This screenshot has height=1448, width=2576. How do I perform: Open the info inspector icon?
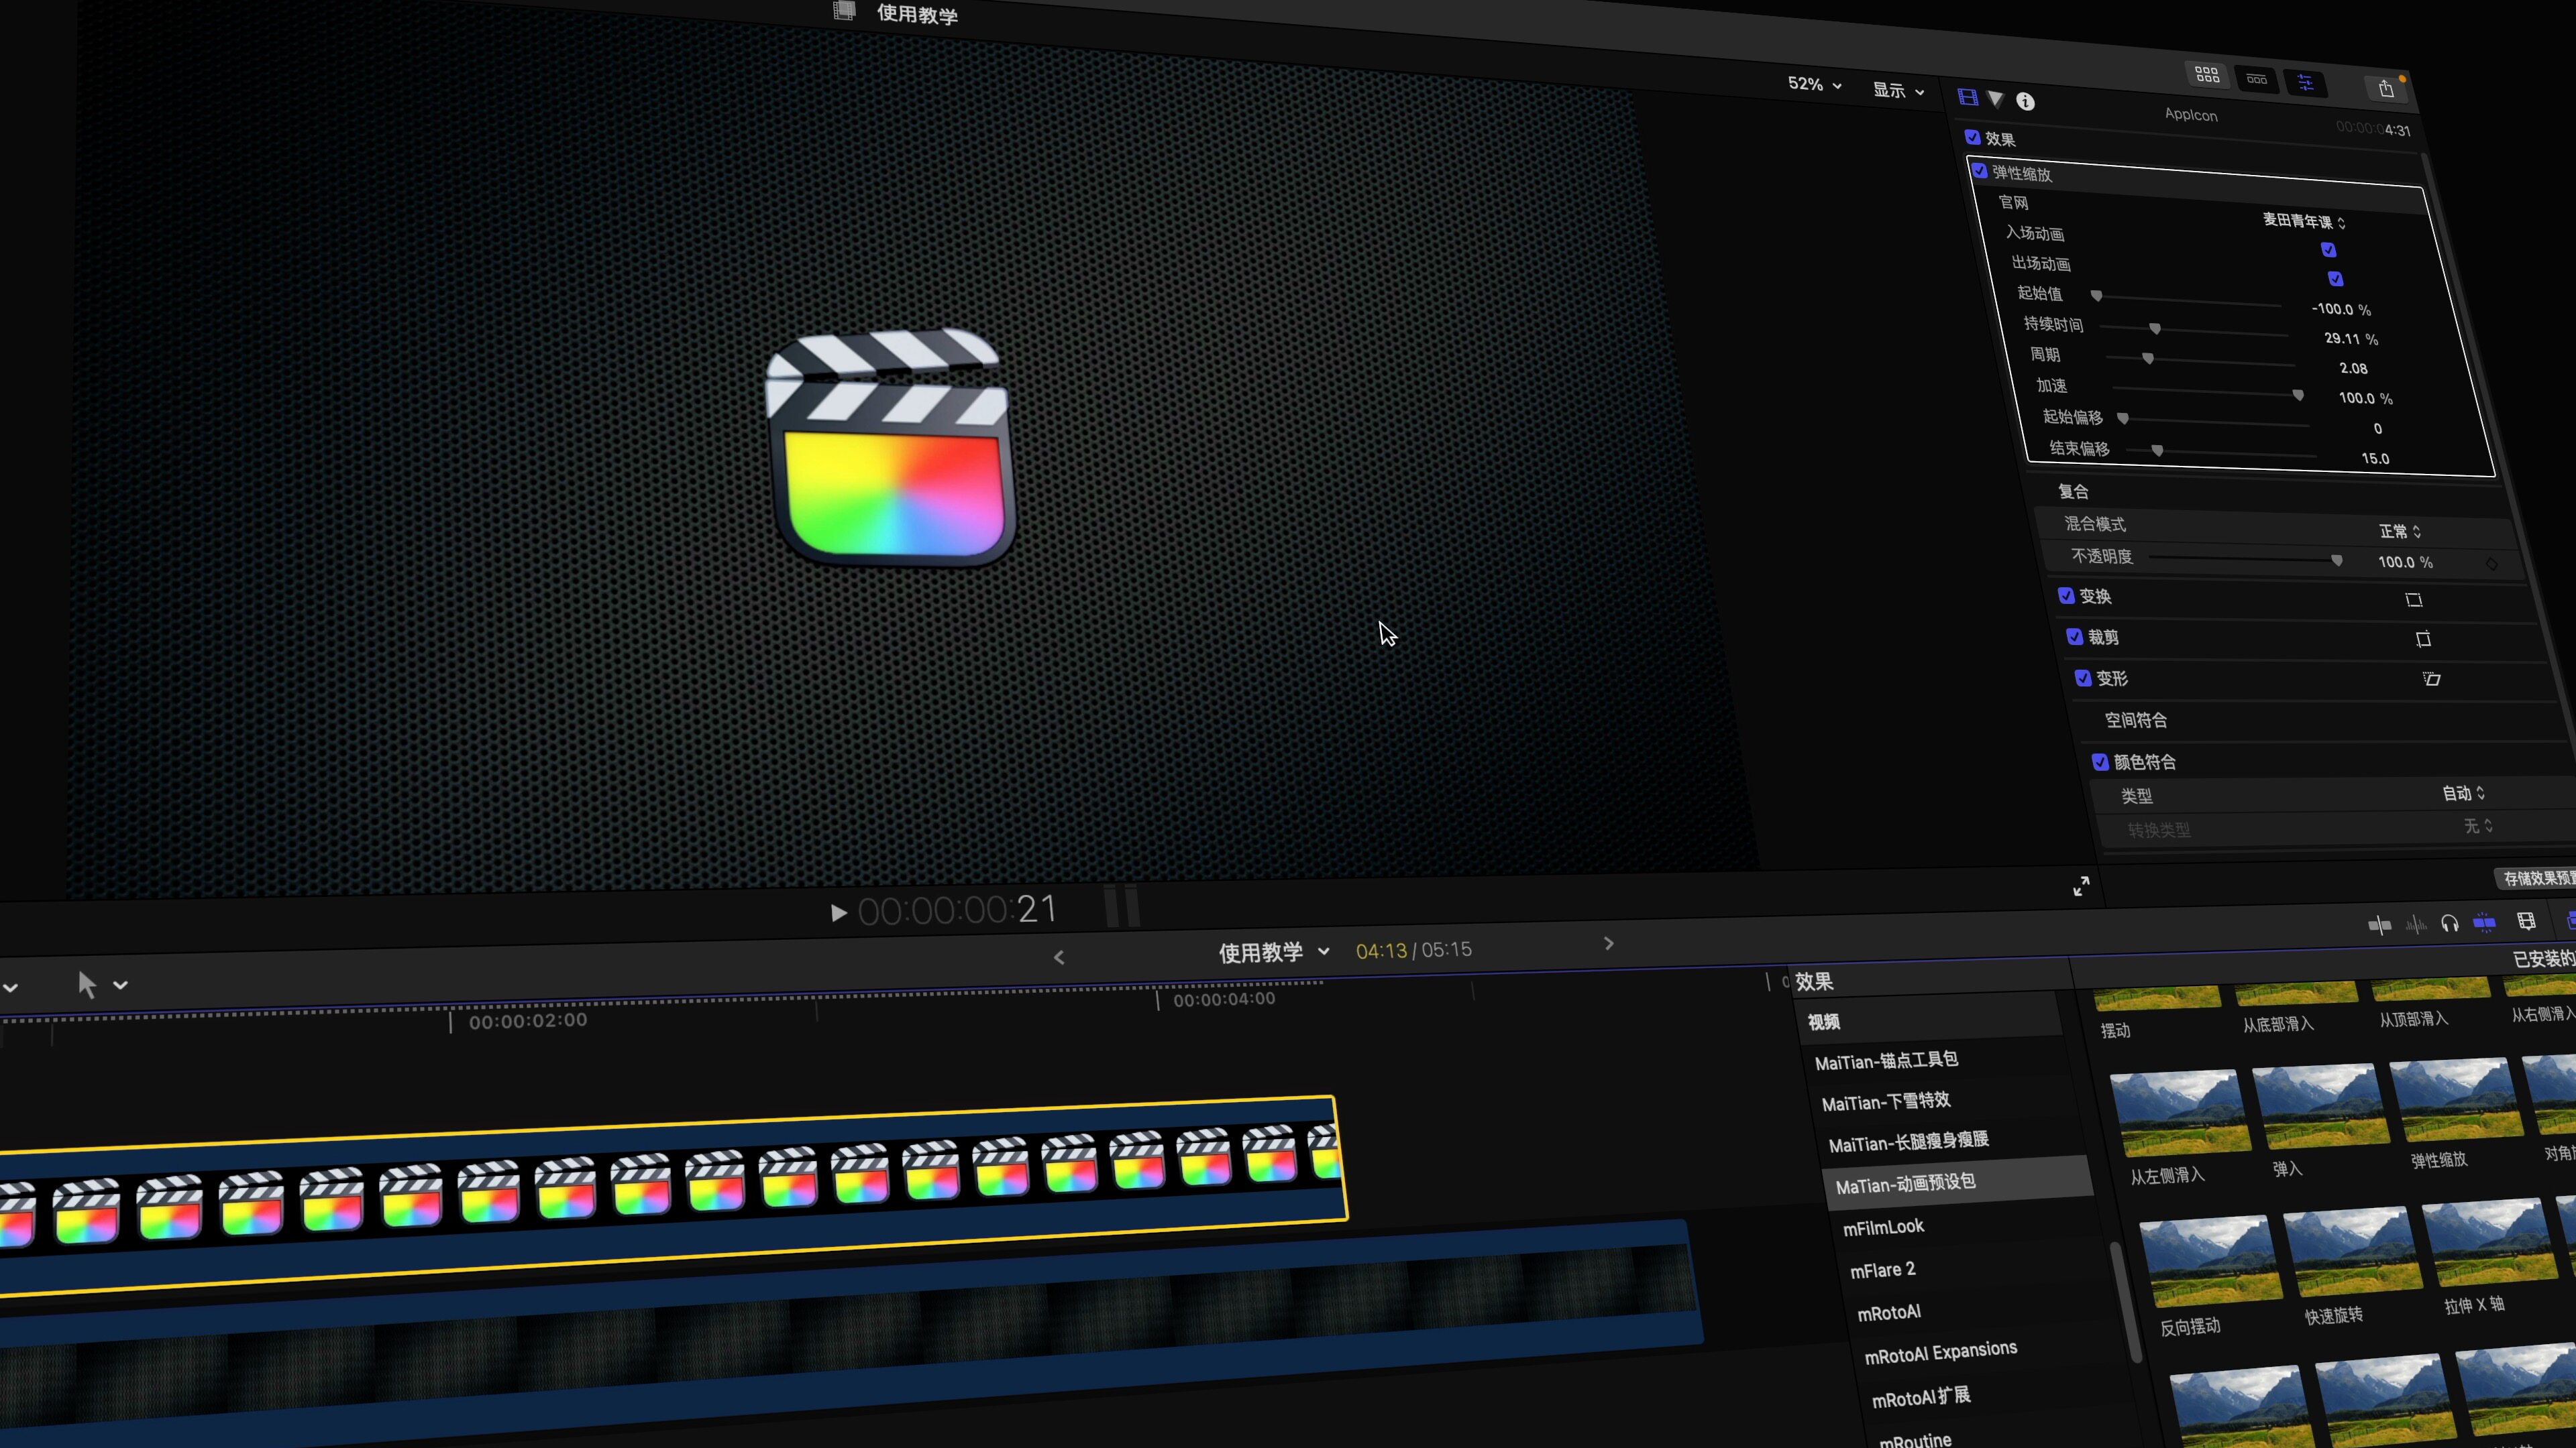[x=2025, y=101]
